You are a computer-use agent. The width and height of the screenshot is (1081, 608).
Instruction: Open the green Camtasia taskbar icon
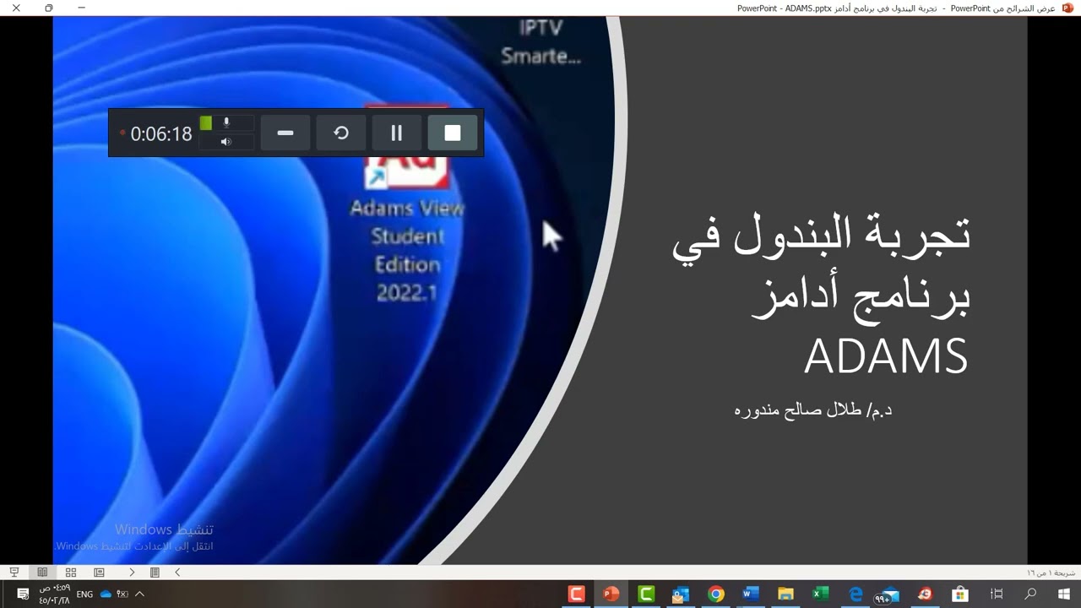pos(646,594)
